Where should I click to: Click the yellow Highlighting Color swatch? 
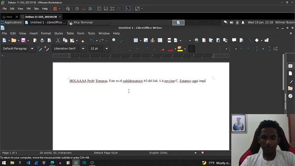180,49
